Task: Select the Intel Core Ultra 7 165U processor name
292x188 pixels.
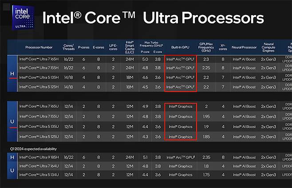Action: click(x=39, y=107)
